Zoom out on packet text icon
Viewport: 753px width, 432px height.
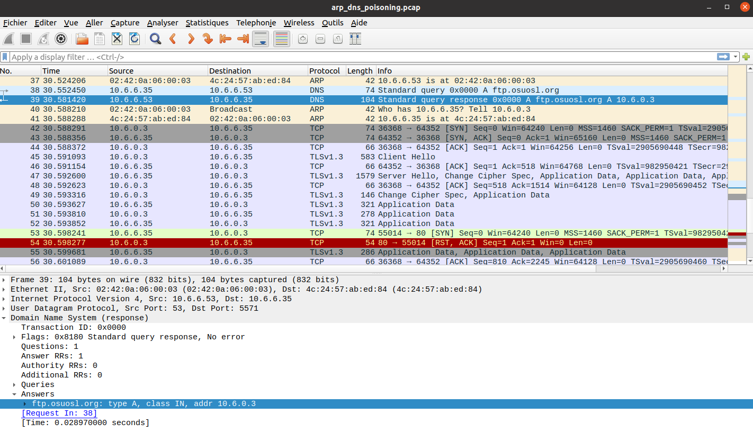tap(320, 39)
